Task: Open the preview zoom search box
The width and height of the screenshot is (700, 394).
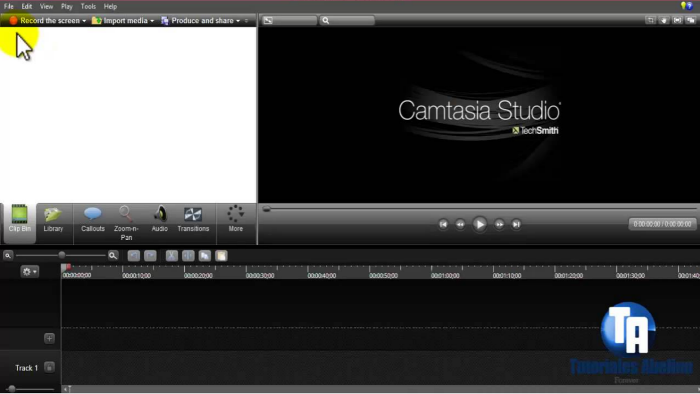Action: tap(347, 20)
